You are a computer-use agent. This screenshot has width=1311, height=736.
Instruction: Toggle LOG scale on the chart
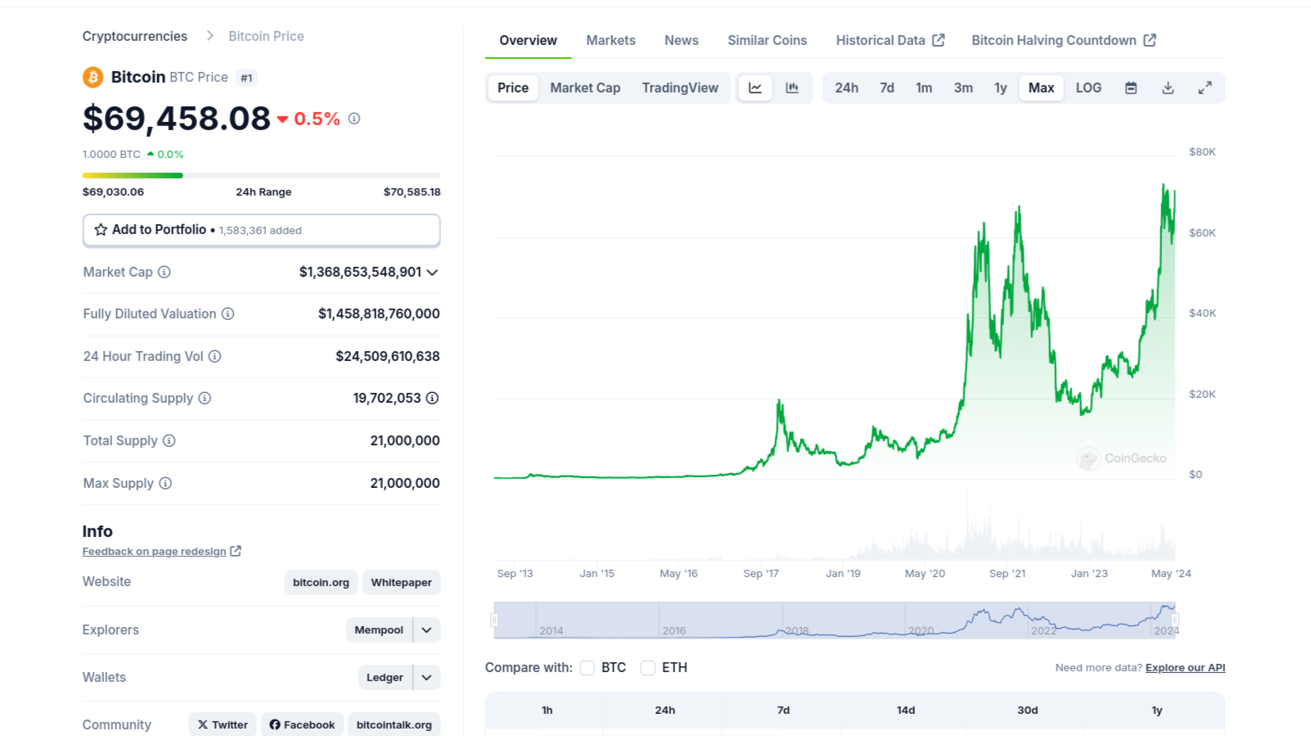pyautogui.click(x=1088, y=88)
